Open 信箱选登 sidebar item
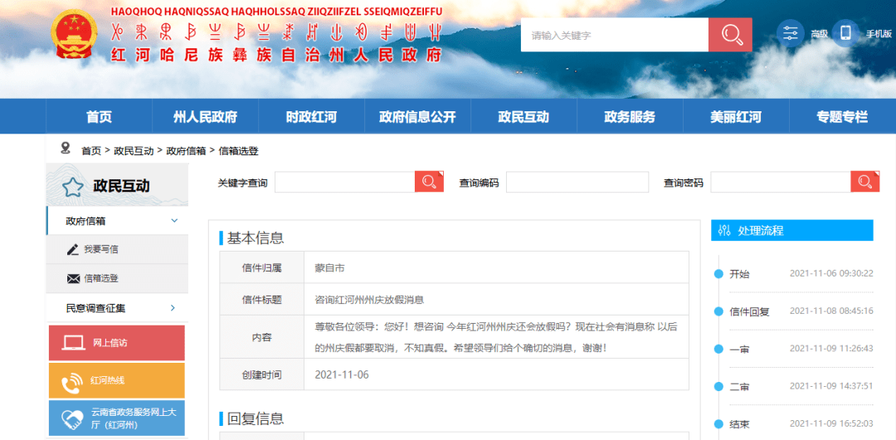The width and height of the screenshot is (896, 440). pos(117,279)
